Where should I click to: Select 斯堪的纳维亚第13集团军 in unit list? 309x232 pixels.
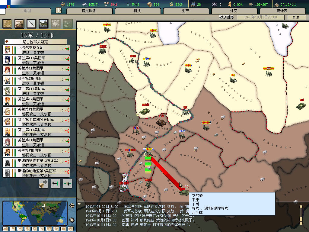[x=36, y=163]
